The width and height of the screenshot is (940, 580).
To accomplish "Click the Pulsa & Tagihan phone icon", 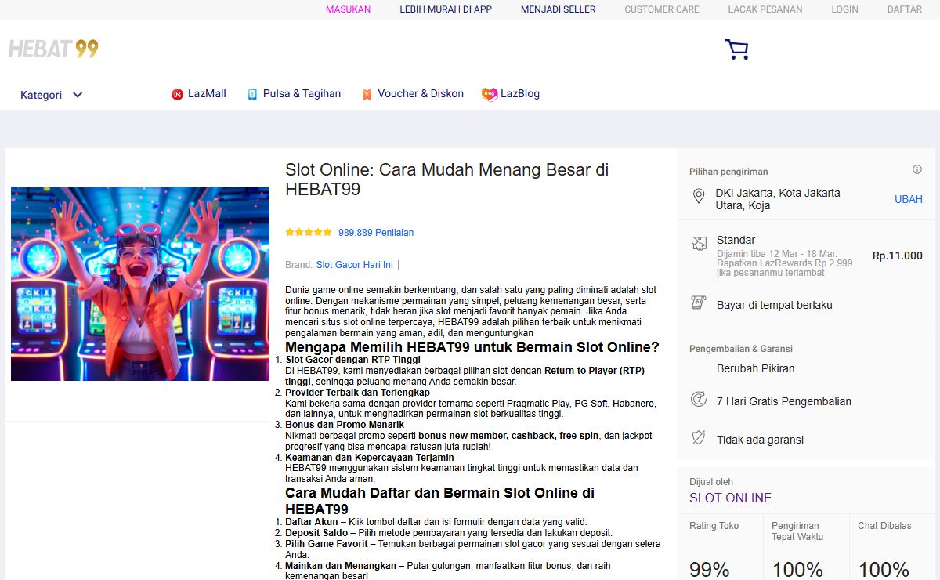I will point(252,94).
